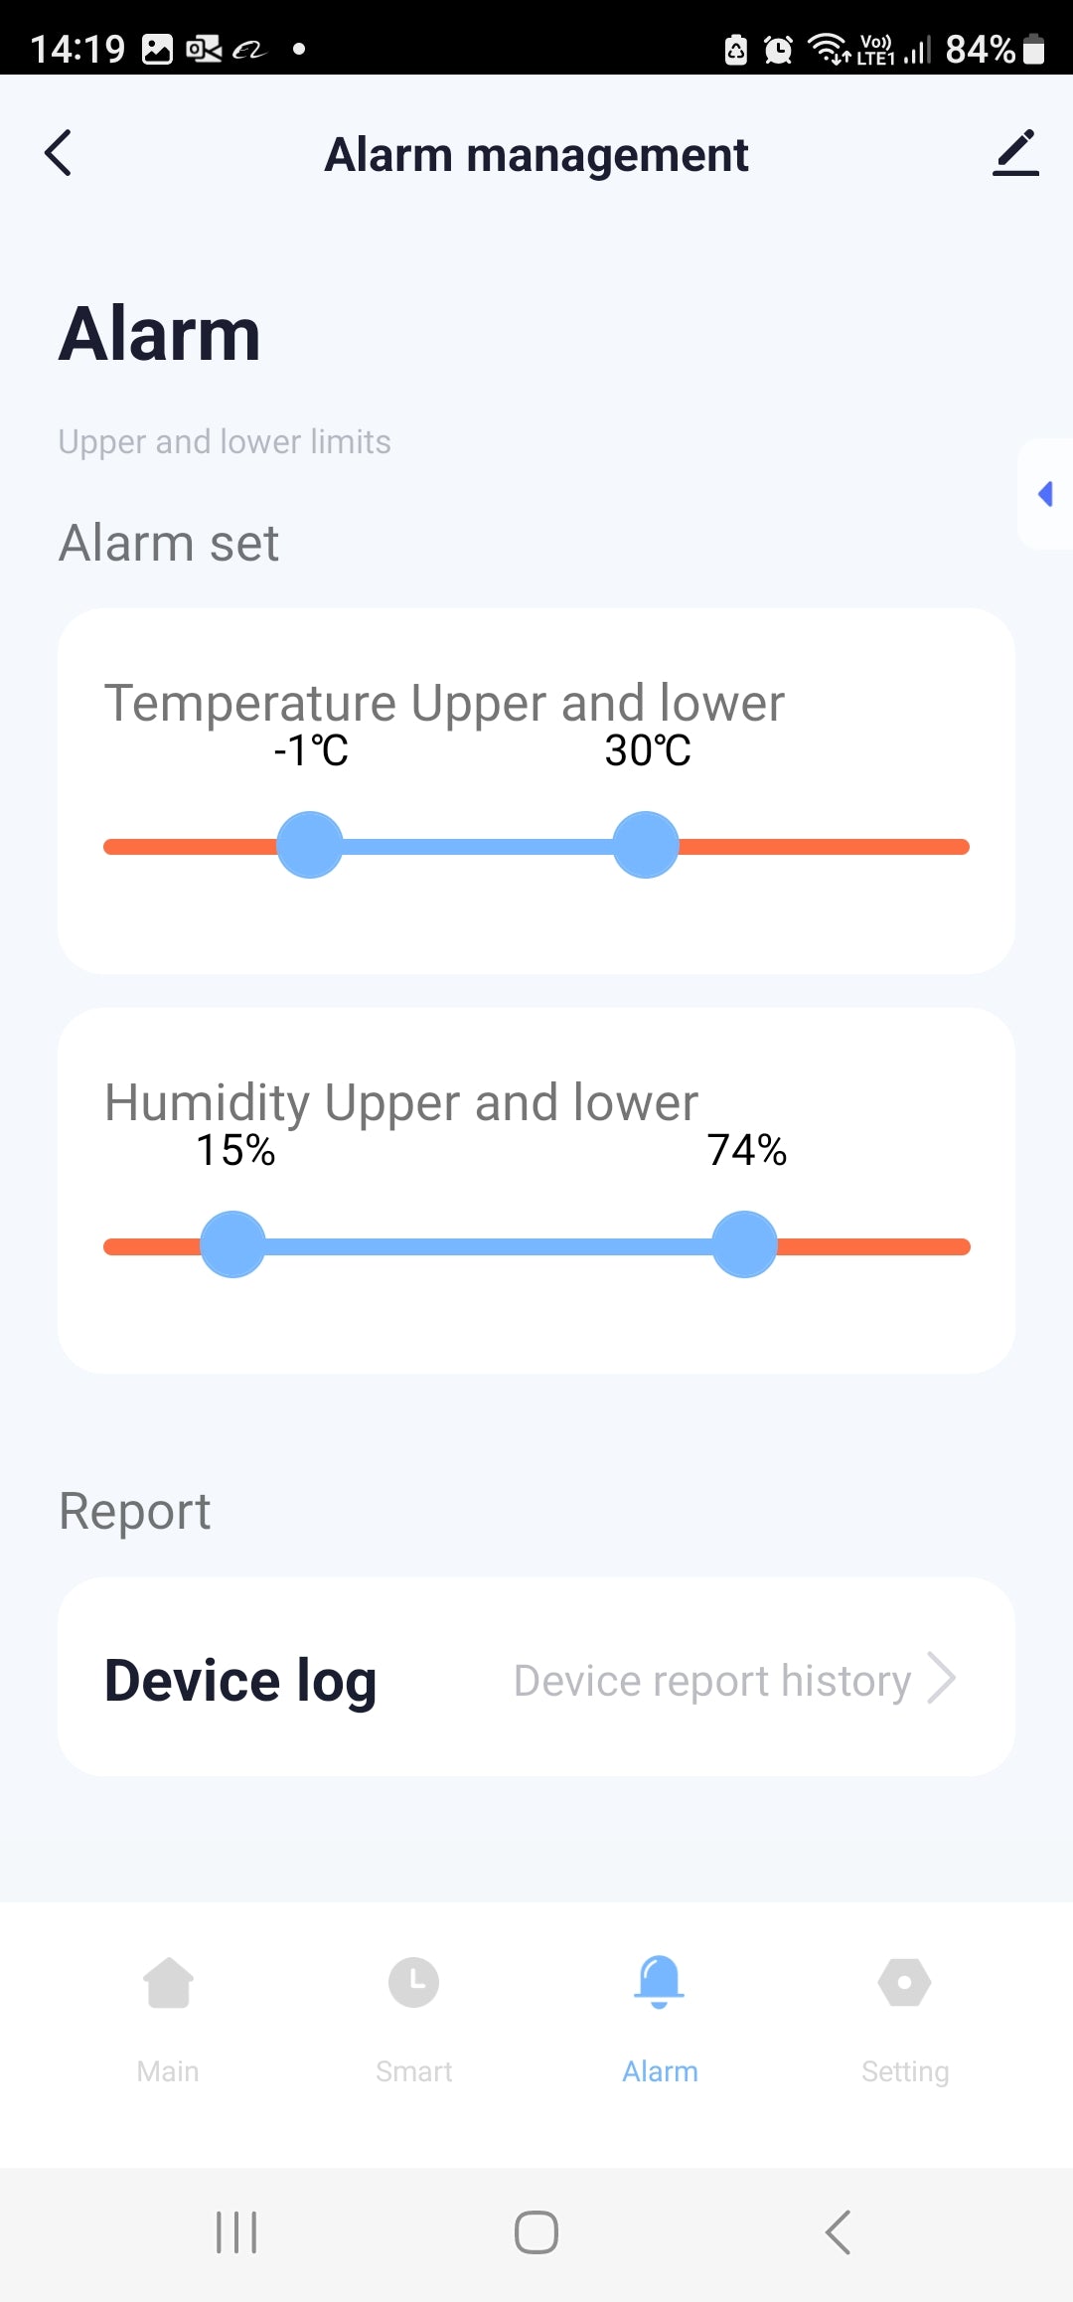Tap the back arrow in the header
This screenshot has height=2302, width=1073.
[59, 153]
